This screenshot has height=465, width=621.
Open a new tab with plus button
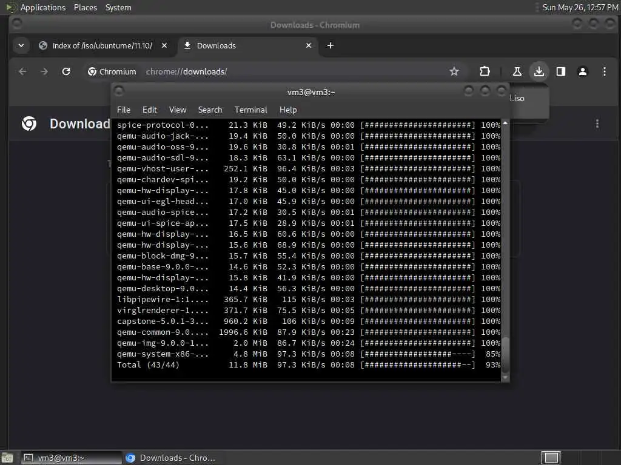(x=331, y=45)
